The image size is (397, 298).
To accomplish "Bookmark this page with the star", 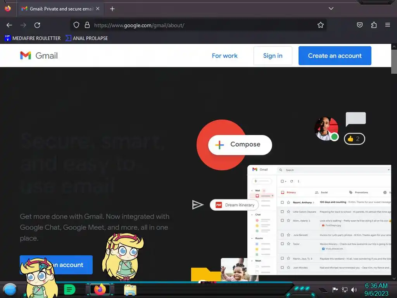I will tap(321, 25).
